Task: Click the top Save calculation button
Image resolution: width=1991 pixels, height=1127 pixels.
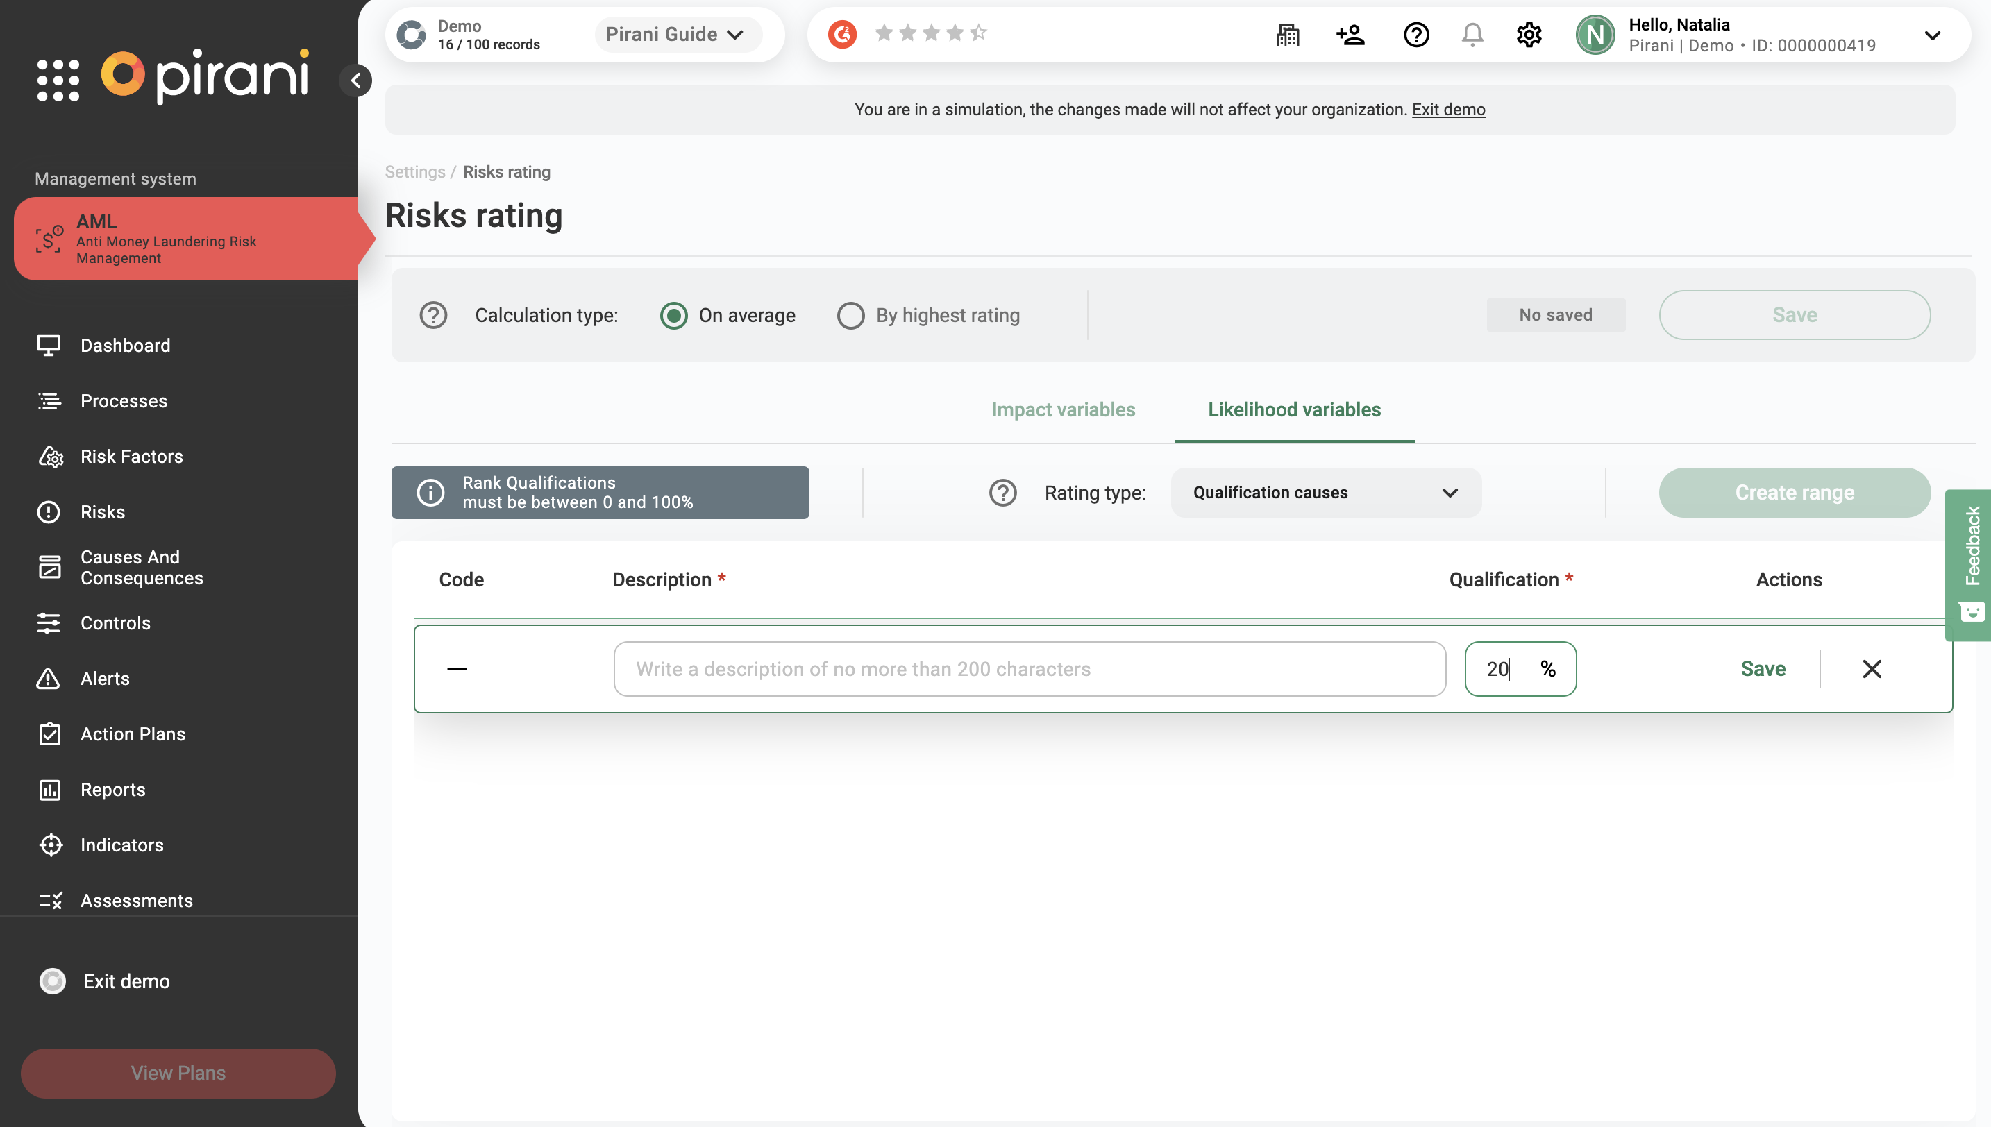Action: click(x=1795, y=315)
